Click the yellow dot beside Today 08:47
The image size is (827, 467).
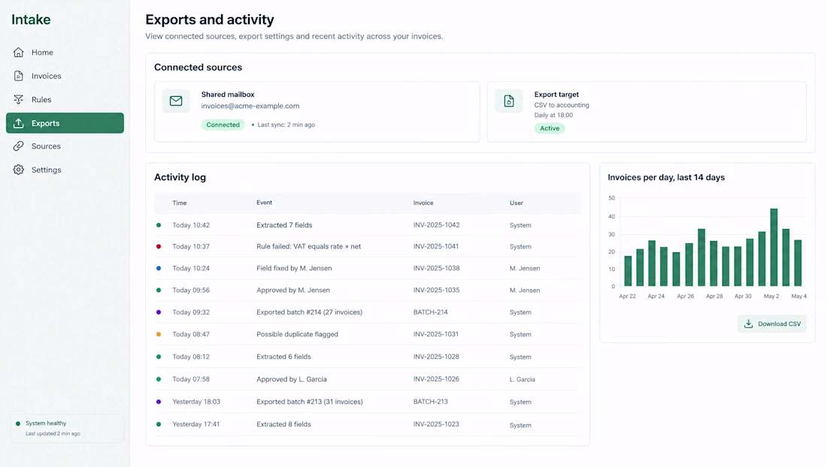pyautogui.click(x=159, y=334)
